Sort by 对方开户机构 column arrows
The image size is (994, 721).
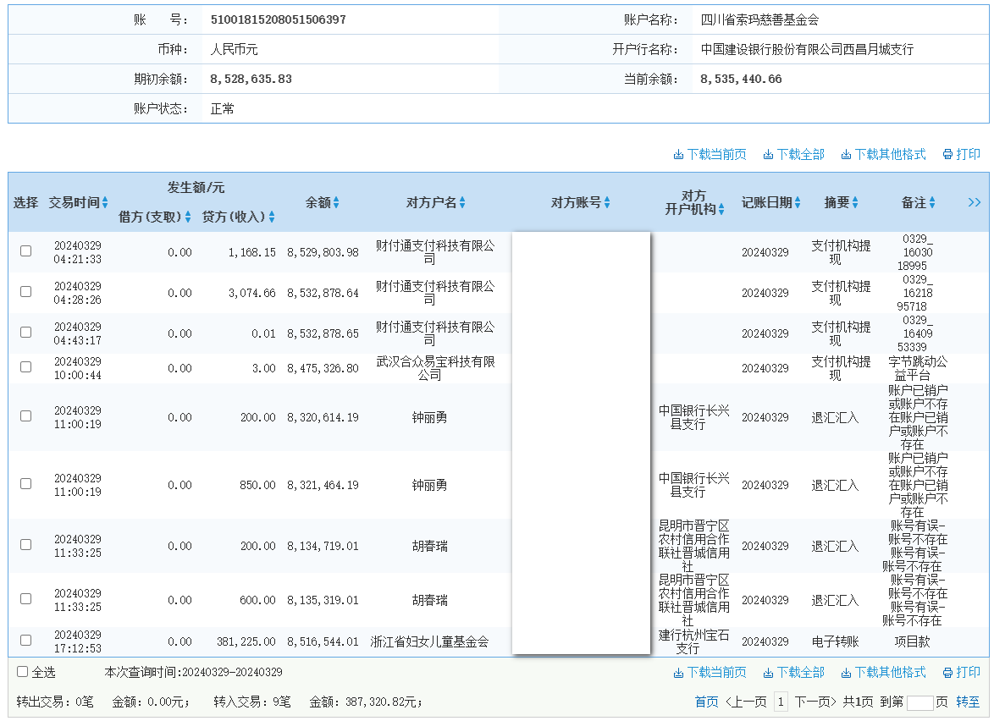pyautogui.click(x=721, y=210)
